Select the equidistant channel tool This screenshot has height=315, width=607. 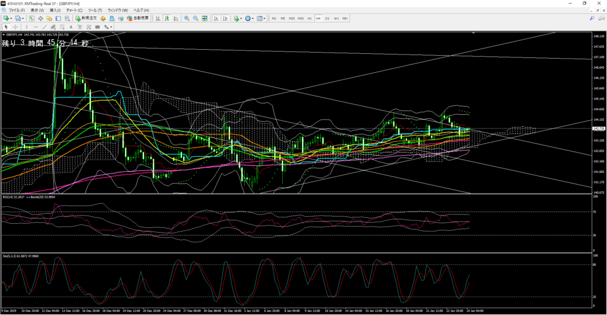pos(53,27)
